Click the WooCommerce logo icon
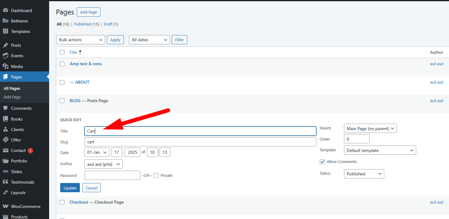The height and width of the screenshot is (219, 449). point(5,206)
